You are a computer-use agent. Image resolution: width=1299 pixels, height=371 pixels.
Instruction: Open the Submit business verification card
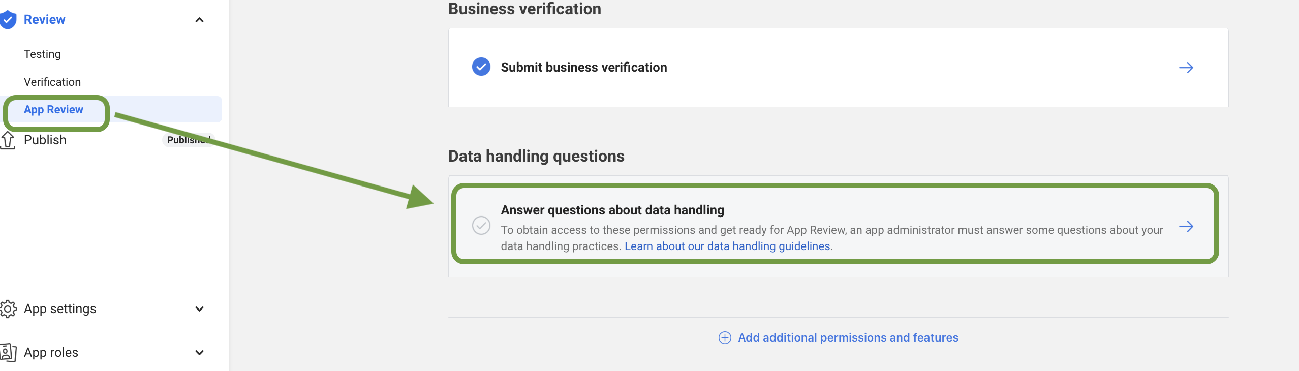838,68
